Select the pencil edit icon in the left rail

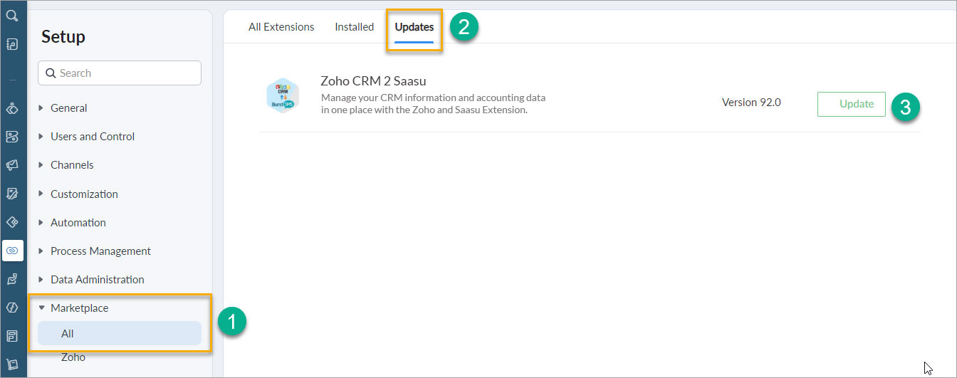(12, 194)
